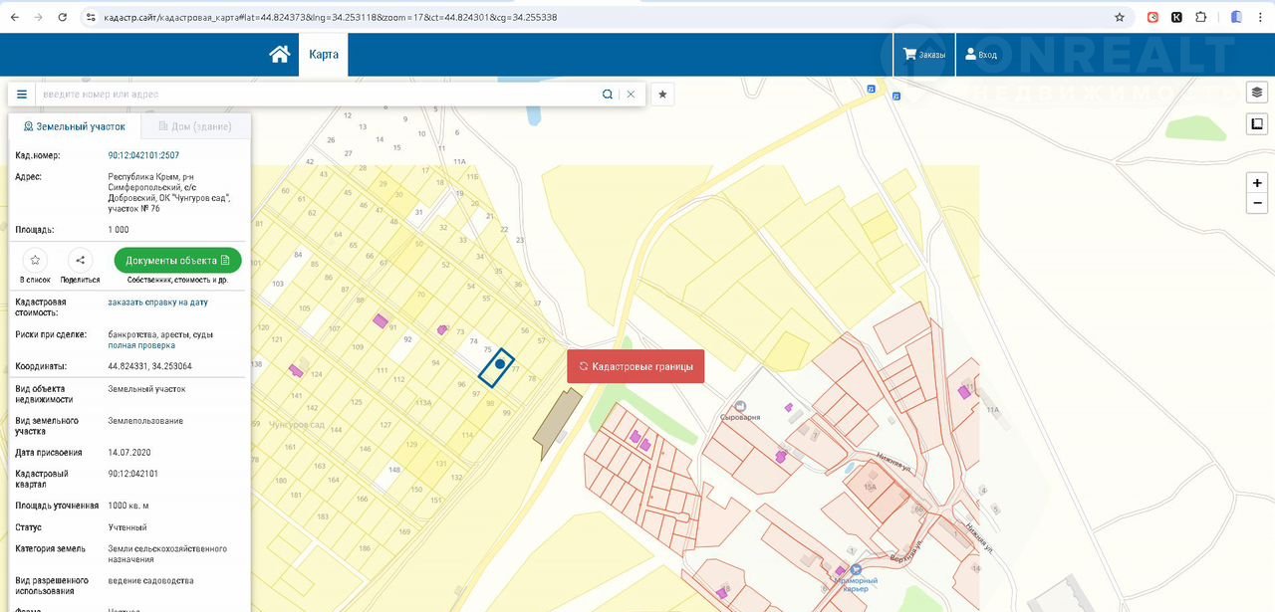Zoom out the map with minus button

point(1257,203)
